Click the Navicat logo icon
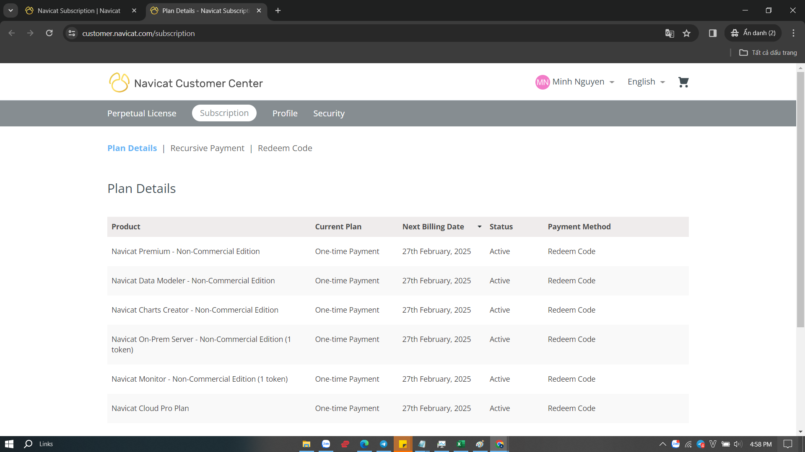The image size is (805, 452). [x=119, y=82]
